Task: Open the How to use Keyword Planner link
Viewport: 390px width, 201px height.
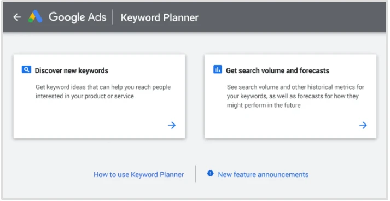Action: pyautogui.click(x=139, y=174)
